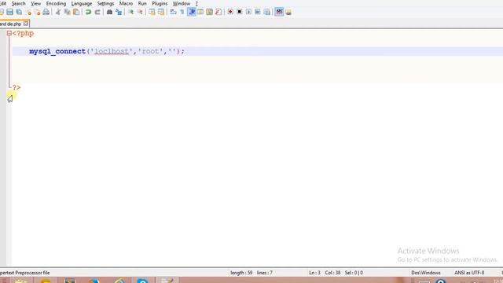This screenshot has height=283, width=503.
Task: Click 'Col : 38' in status bar
Action: (332, 273)
